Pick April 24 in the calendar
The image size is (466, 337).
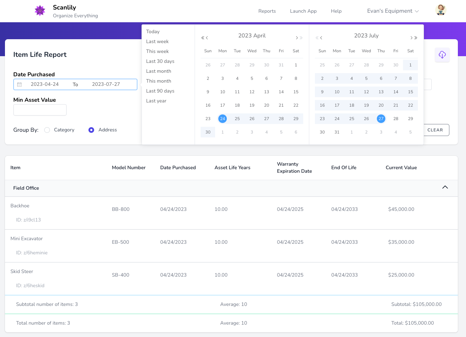223,119
